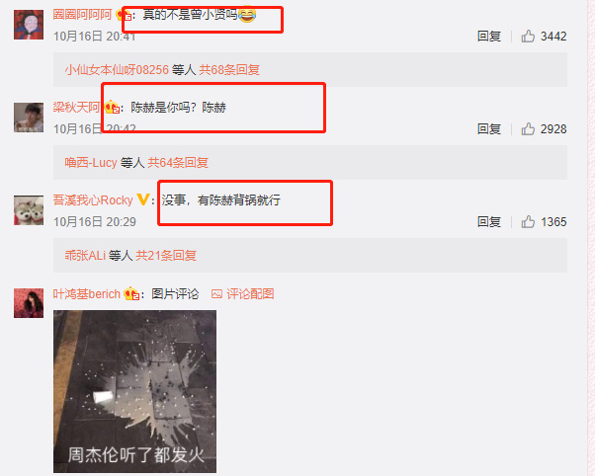
Task: Click 梁秋天阿's member crown badge
Action: tap(112, 108)
